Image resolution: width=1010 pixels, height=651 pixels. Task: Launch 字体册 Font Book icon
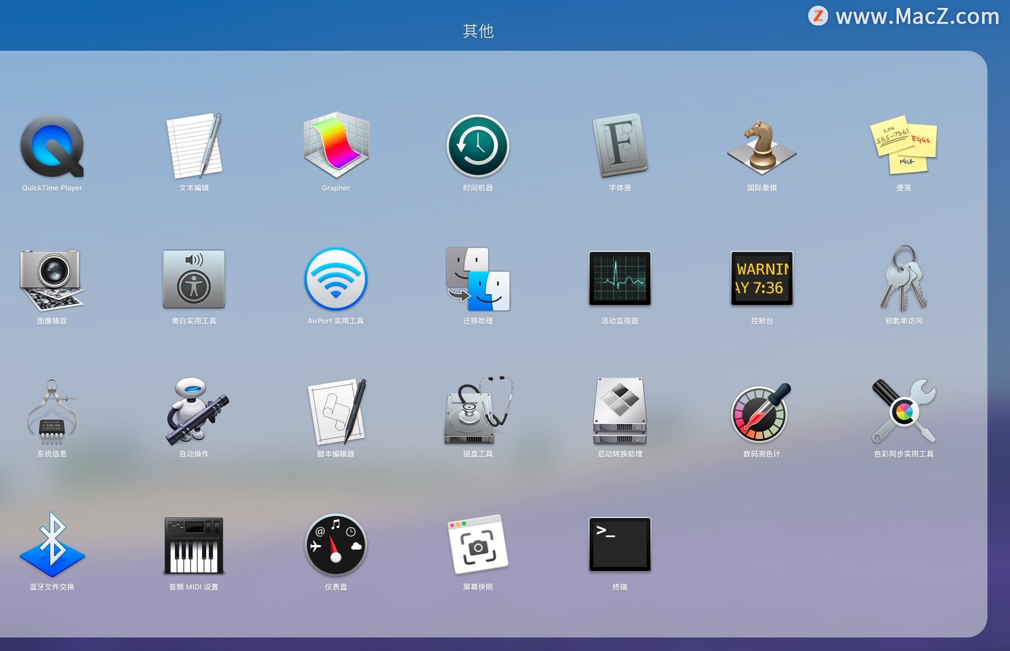click(x=620, y=146)
